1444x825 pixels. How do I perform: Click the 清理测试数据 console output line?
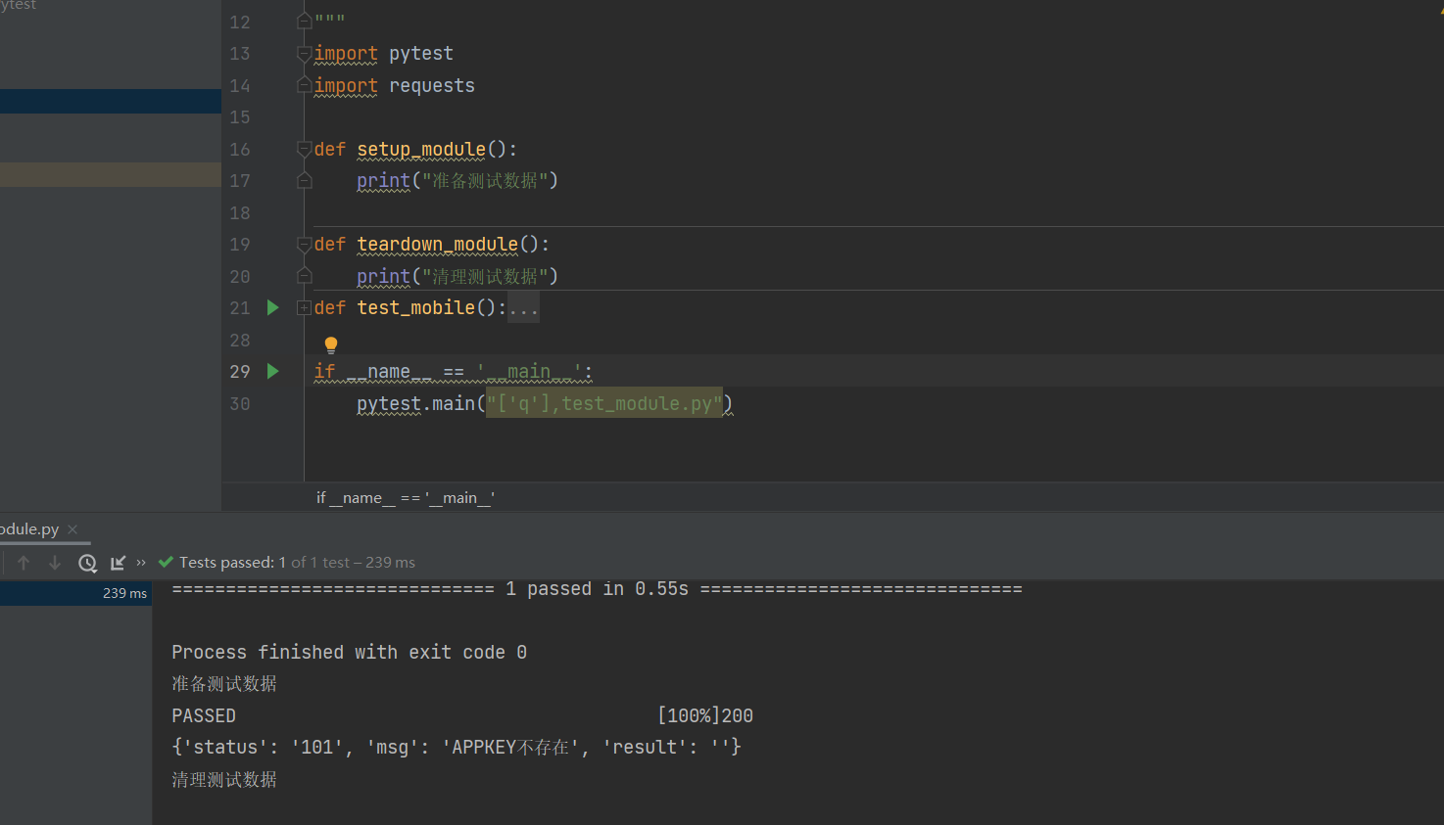[x=224, y=779]
